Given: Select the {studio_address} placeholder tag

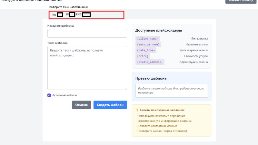Looking at the screenshot, I should 150,62.
